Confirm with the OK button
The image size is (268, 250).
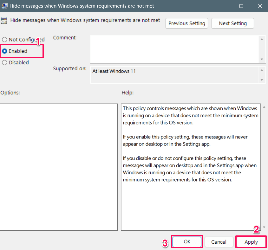click(x=187, y=242)
